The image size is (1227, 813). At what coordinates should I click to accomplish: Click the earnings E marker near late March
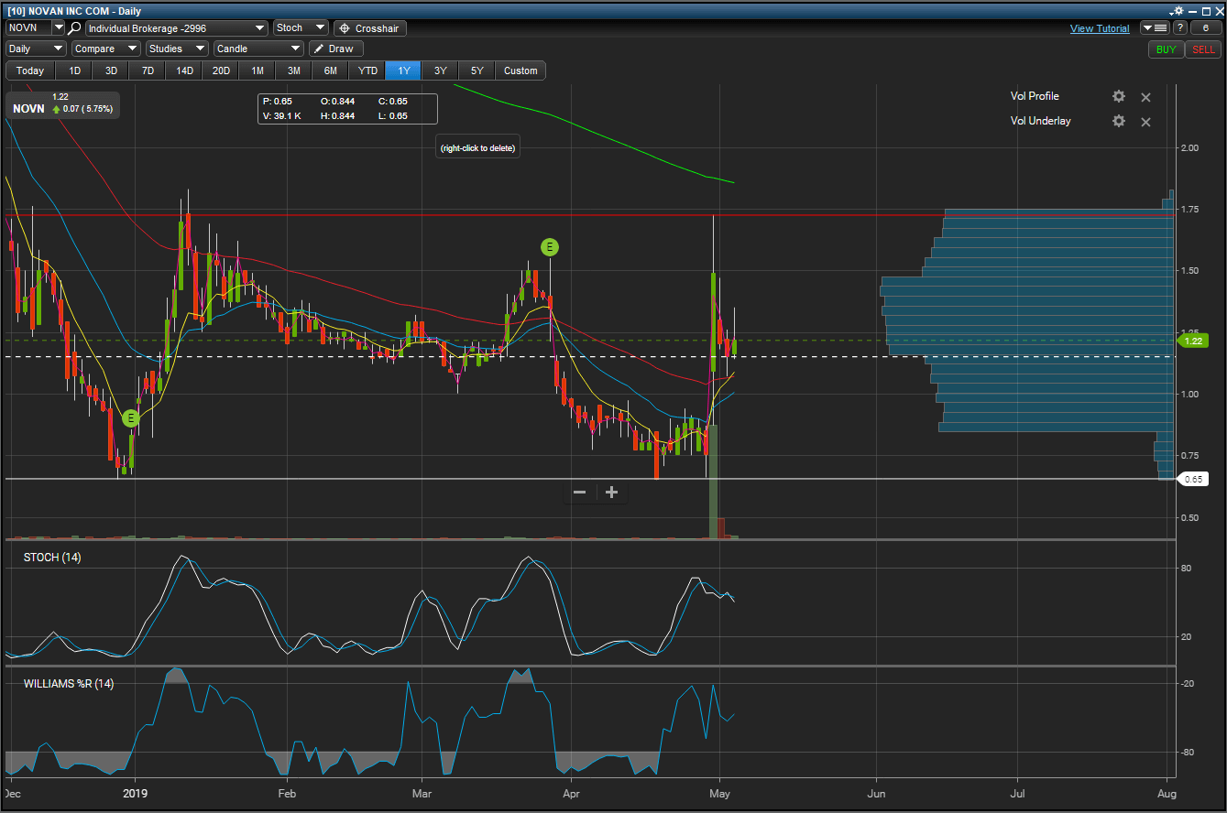(x=549, y=246)
